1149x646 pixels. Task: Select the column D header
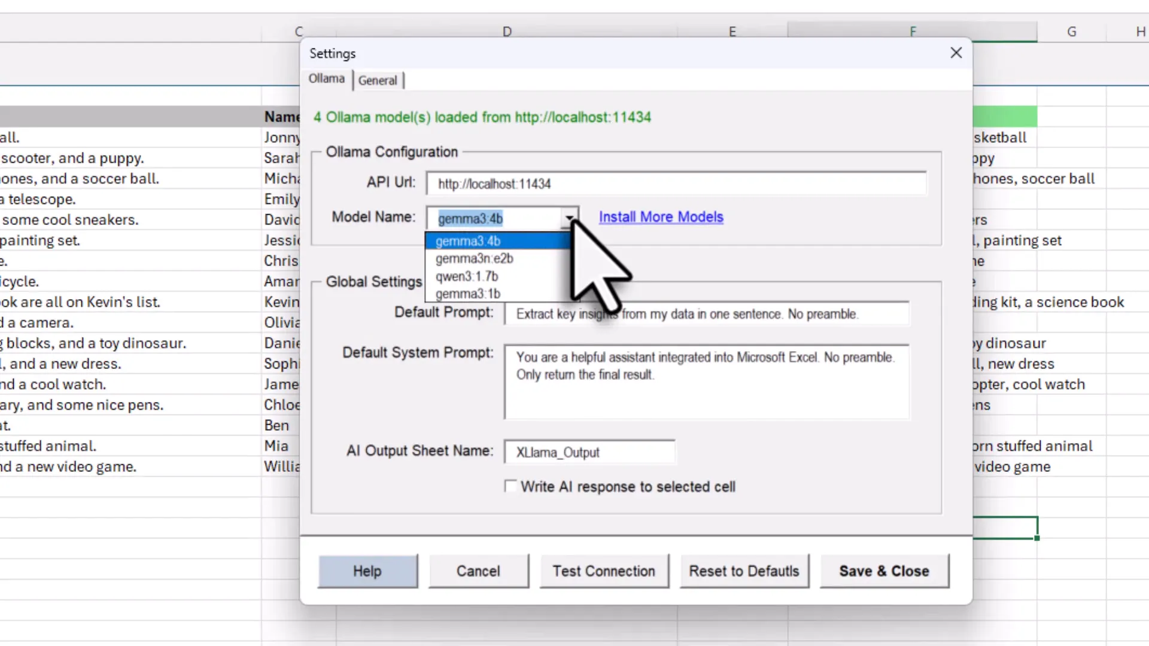[x=507, y=31]
